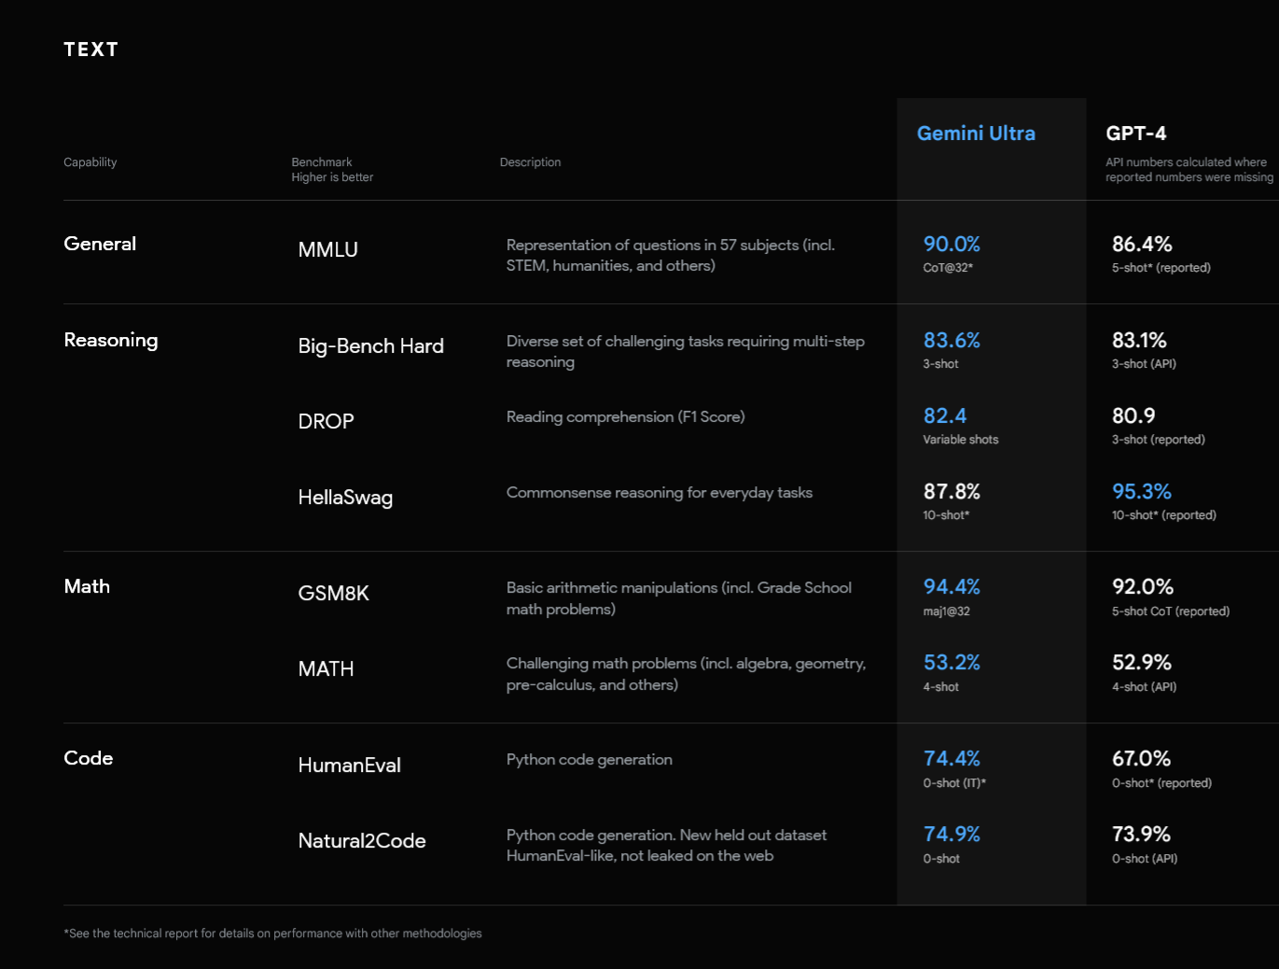1279x969 pixels.
Task: Select the DROP benchmark name
Action: click(326, 421)
